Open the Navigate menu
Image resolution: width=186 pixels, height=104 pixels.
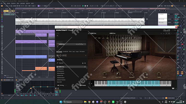(x=22, y=3)
